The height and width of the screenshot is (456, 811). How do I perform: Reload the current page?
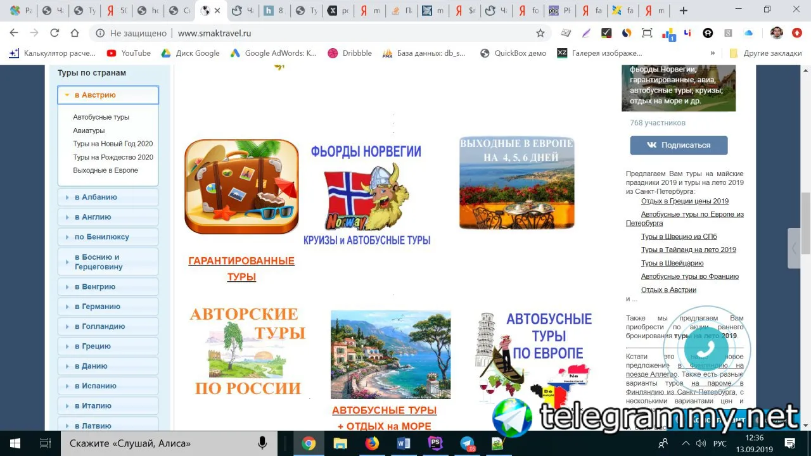54,33
